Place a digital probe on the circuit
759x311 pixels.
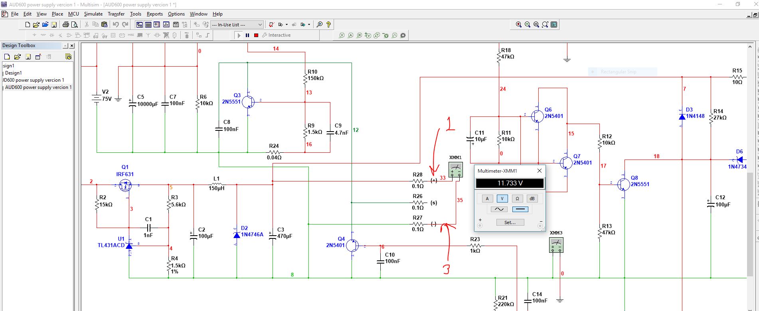tap(394, 35)
